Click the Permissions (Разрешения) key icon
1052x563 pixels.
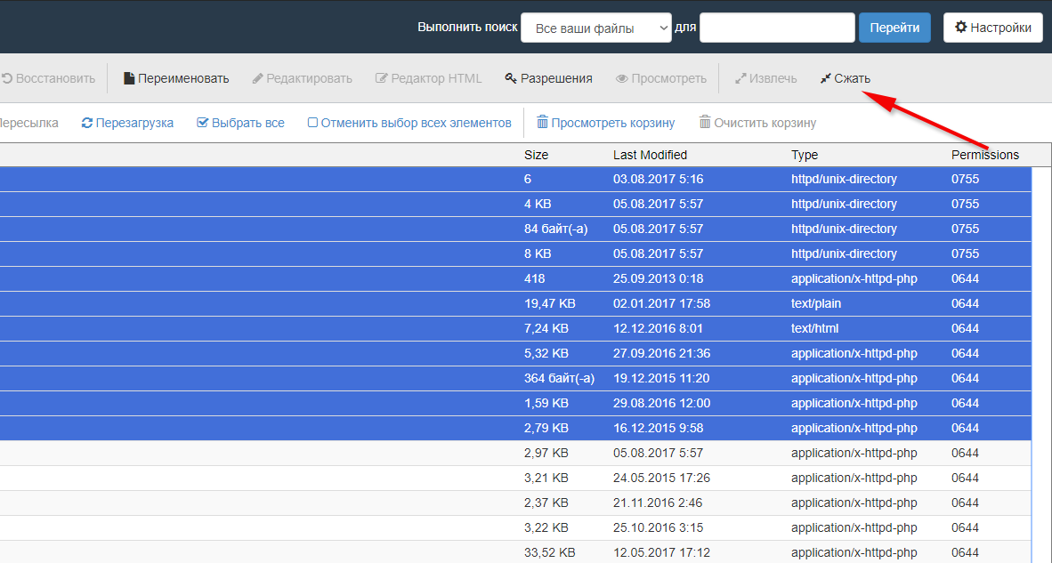coord(511,78)
